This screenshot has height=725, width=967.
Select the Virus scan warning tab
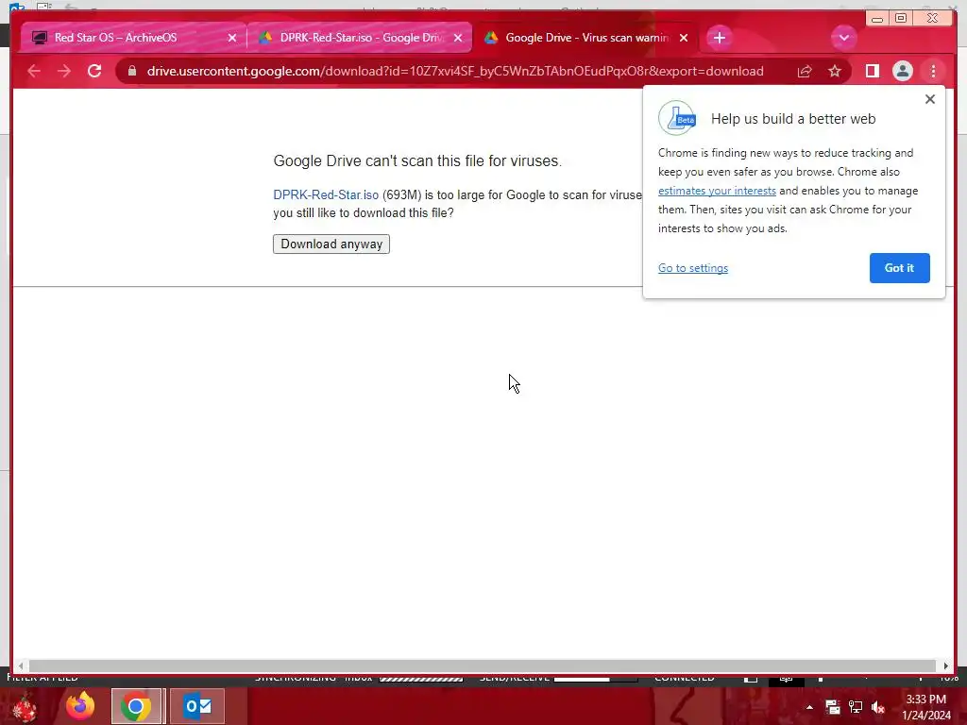coord(585,38)
